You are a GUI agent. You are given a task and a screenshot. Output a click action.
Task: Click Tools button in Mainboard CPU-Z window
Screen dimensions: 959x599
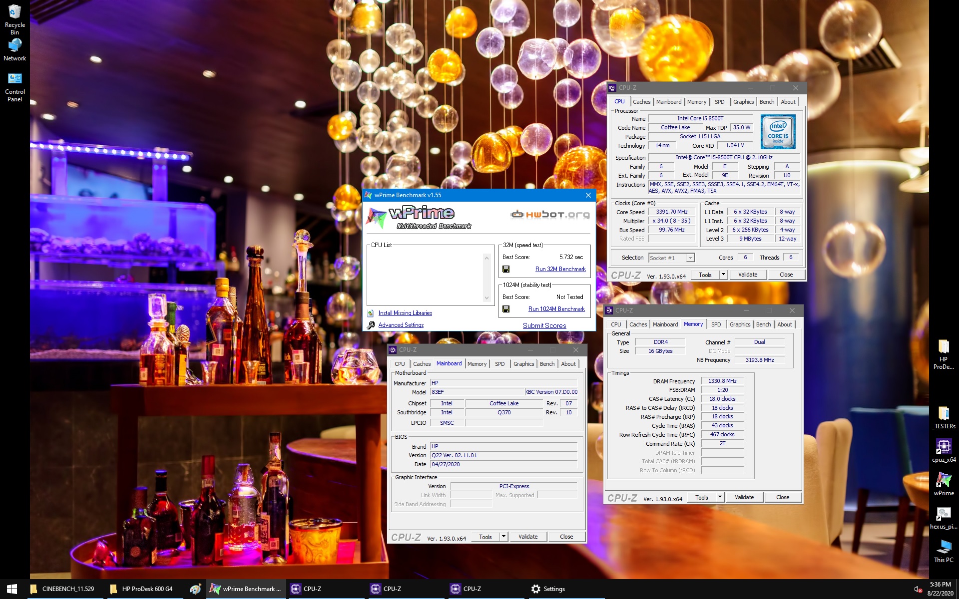click(x=485, y=537)
